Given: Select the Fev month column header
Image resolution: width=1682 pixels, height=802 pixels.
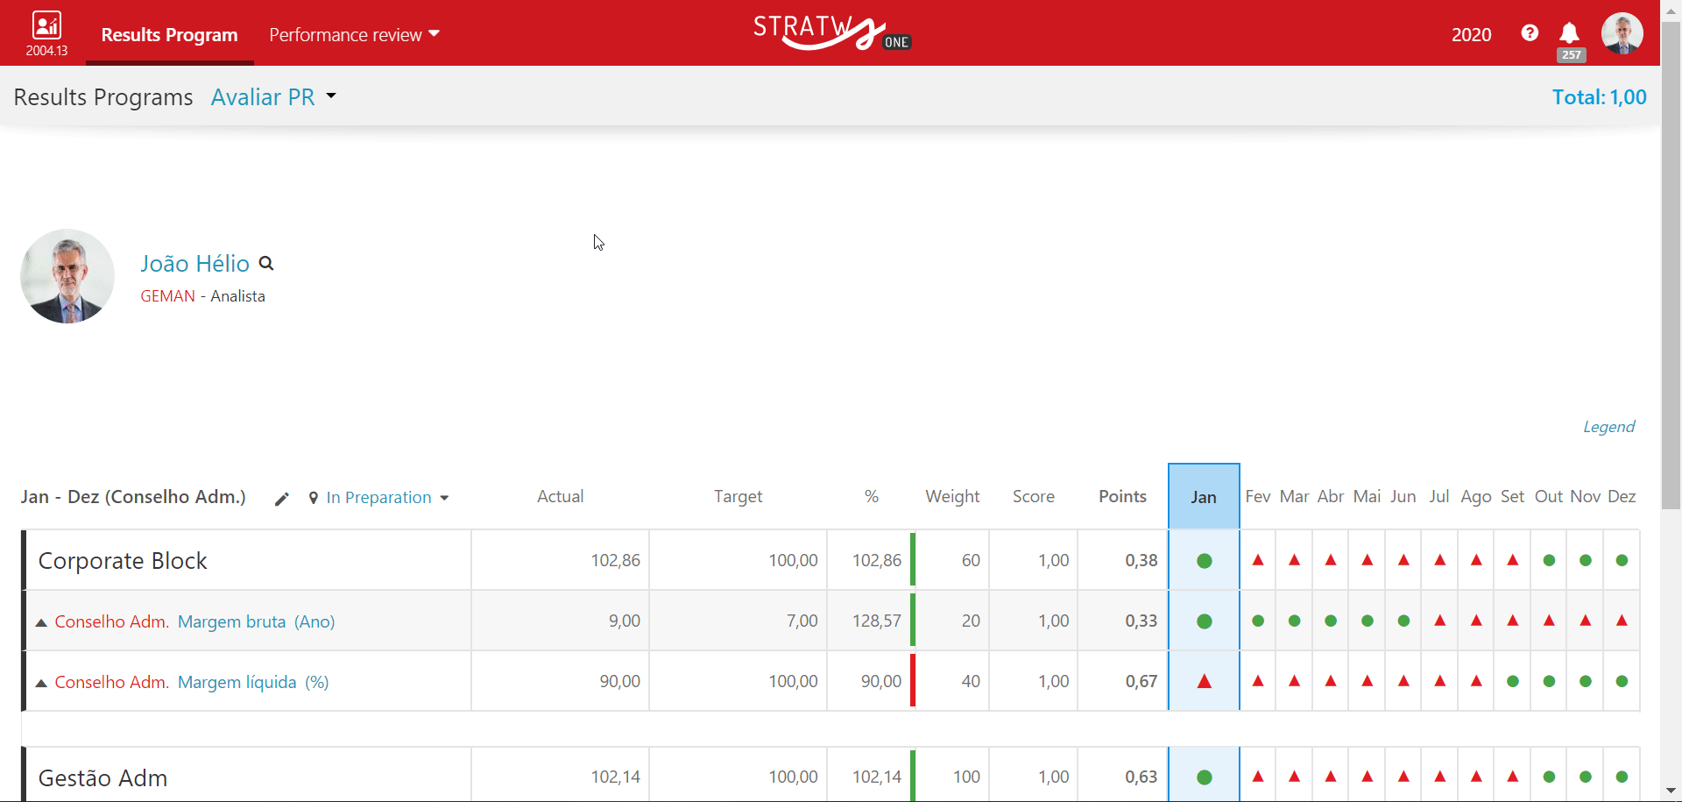Looking at the screenshot, I should click(1258, 497).
